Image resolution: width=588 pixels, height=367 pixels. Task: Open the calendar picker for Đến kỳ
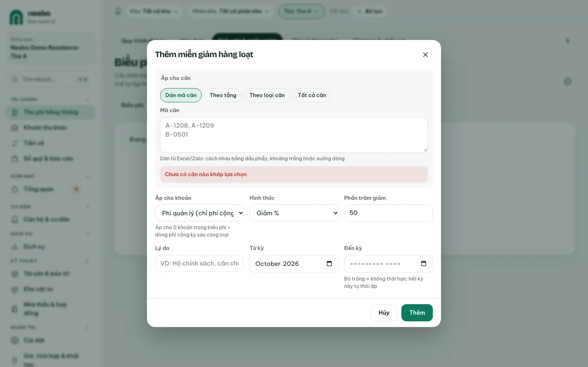click(x=423, y=263)
